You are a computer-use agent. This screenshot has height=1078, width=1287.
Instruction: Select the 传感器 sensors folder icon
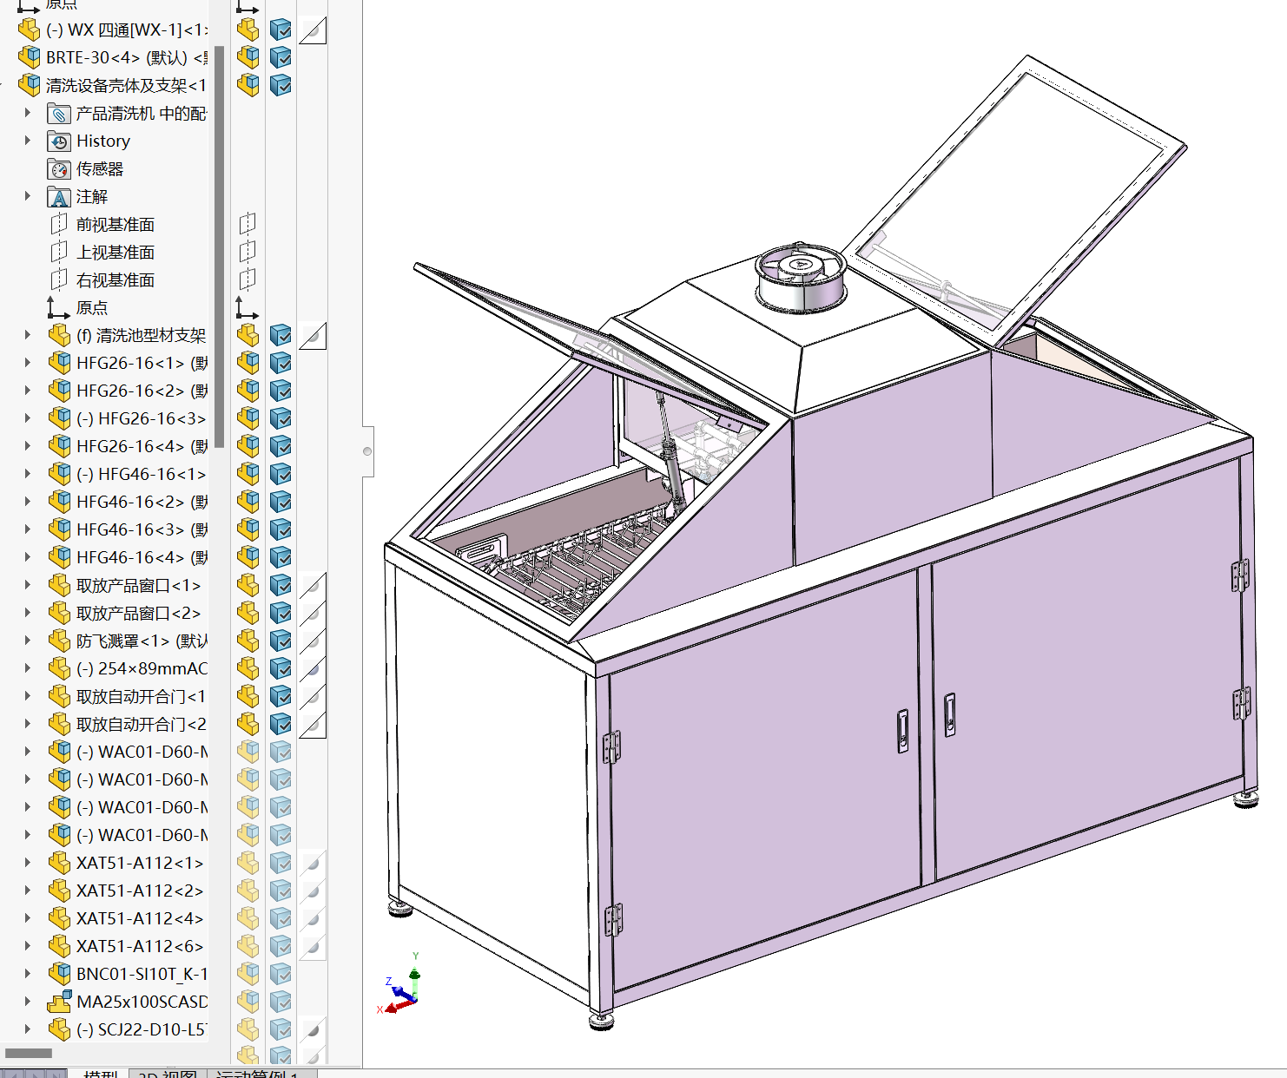(59, 169)
